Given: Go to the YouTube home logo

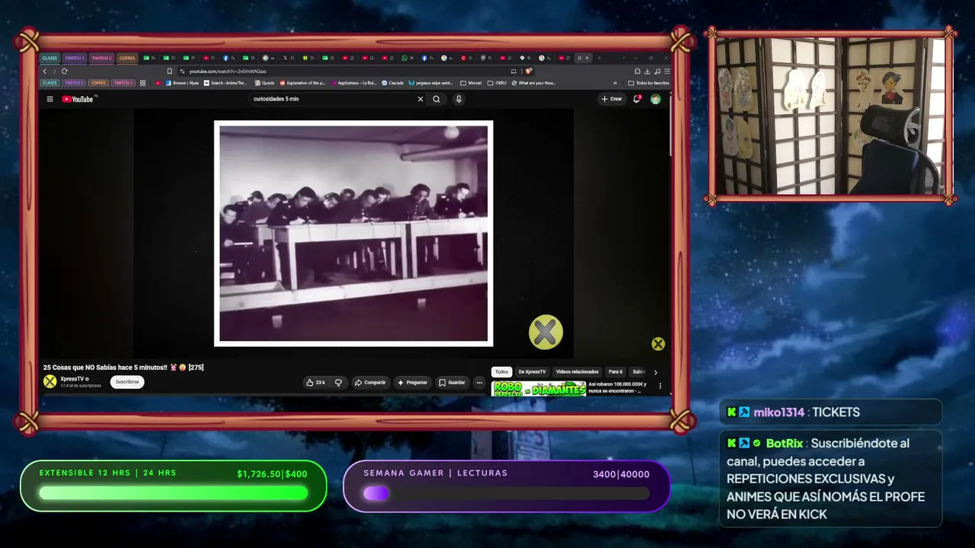Looking at the screenshot, I should (x=78, y=99).
